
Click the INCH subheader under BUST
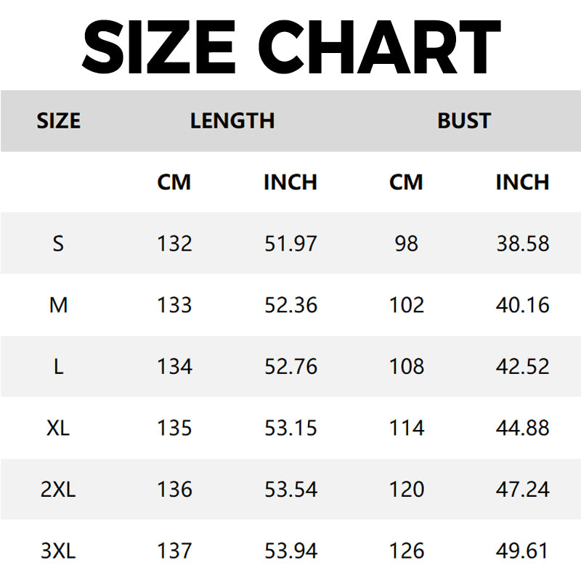[x=522, y=182]
